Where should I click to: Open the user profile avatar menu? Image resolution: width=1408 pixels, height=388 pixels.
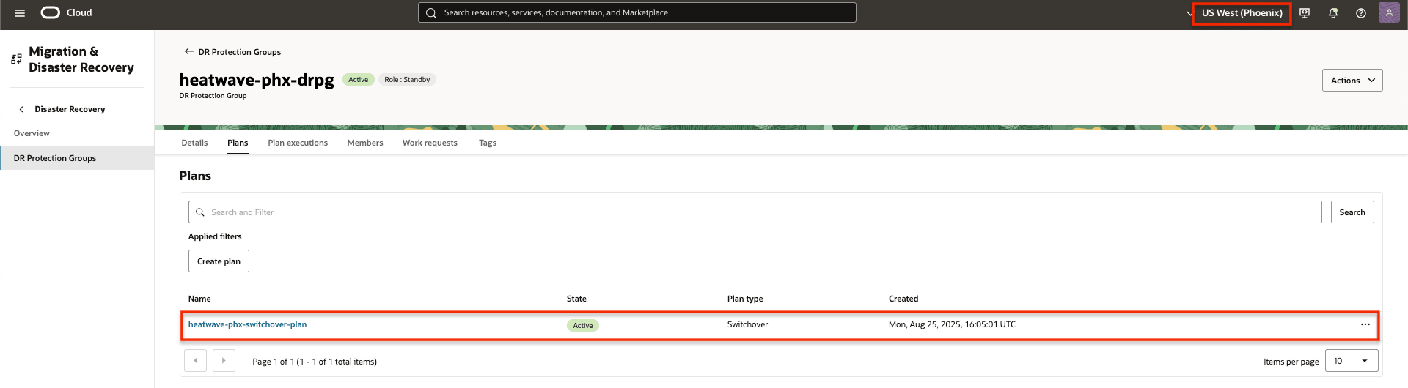[1389, 12]
